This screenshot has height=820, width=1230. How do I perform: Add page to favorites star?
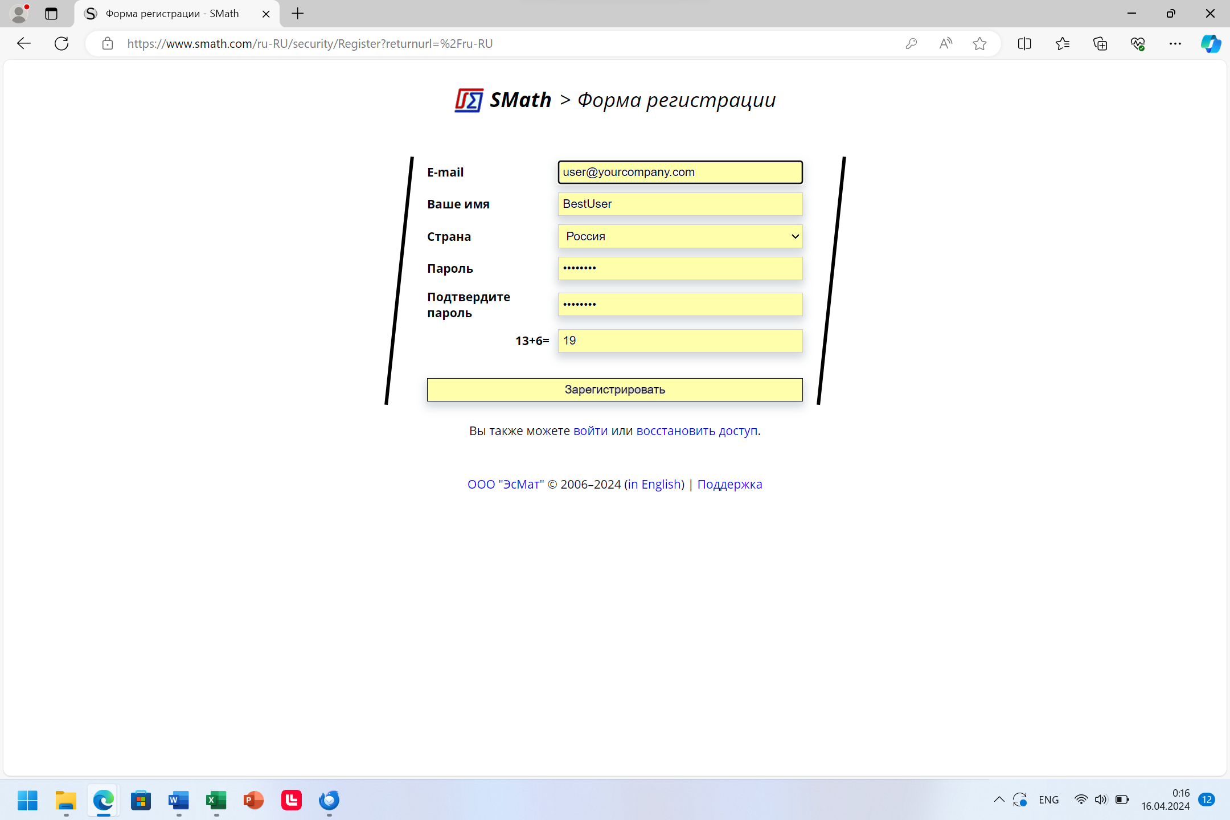[x=979, y=43]
